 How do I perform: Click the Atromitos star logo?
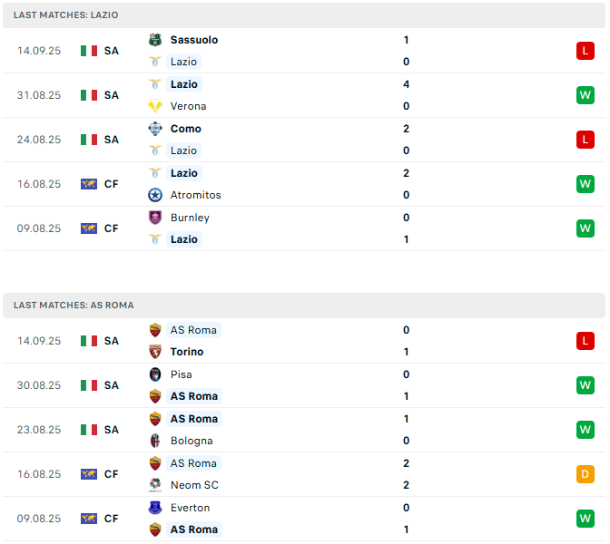point(155,195)
